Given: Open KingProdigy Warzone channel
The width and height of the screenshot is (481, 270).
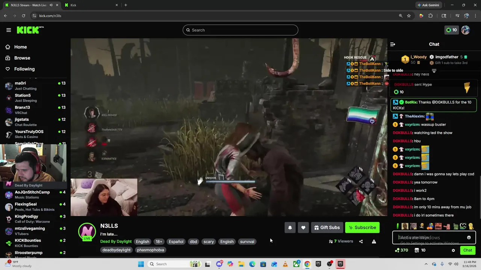Looking at the screenshot, I should click(35, 219).
